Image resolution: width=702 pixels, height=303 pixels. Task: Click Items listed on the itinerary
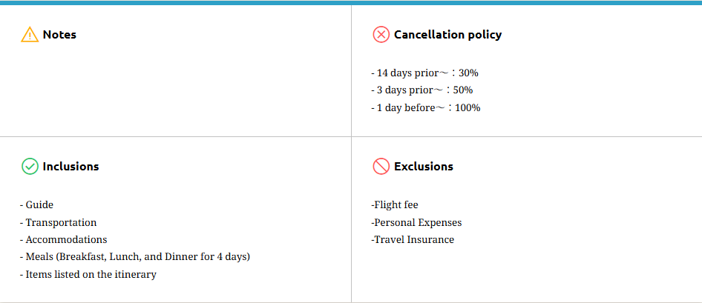(x=88, y=275)
